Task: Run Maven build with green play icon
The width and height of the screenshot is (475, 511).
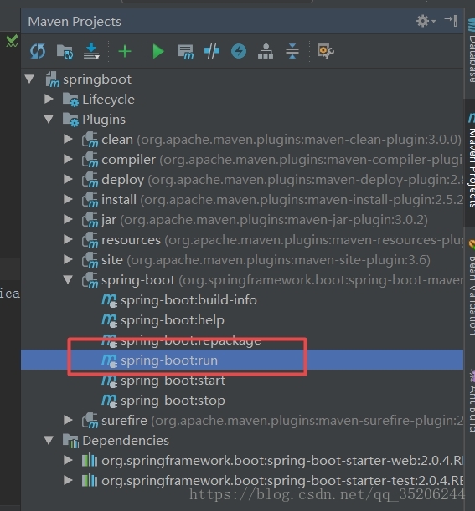Action: [158, 52]
